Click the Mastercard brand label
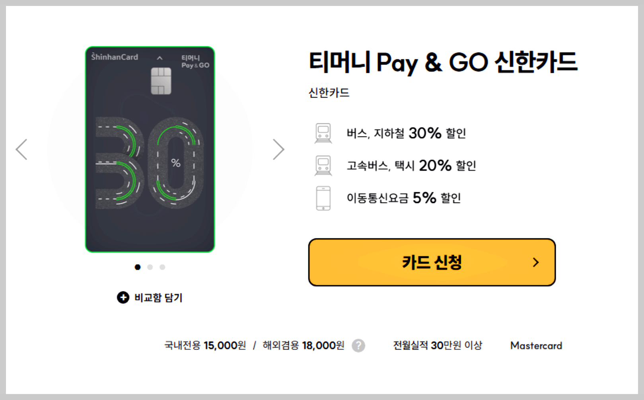This screenshot has width=644, height=400. 536,345
